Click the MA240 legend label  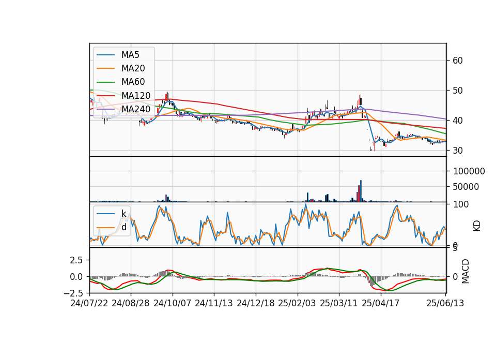[x=136, y=109]
